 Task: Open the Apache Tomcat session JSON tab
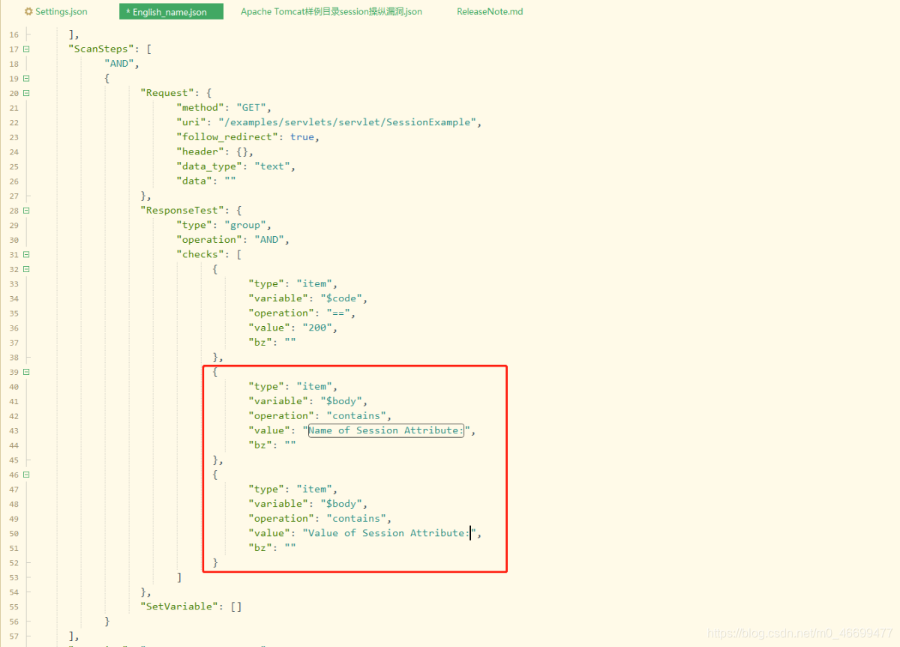(x=331, y=12)
